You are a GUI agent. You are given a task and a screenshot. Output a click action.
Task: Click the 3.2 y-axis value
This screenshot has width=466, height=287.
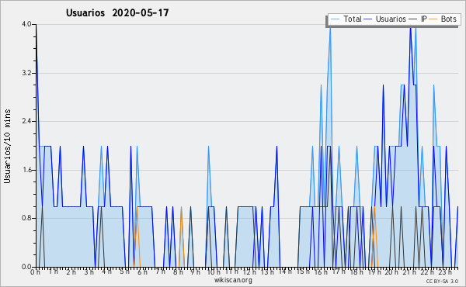(x=26, y=73)
